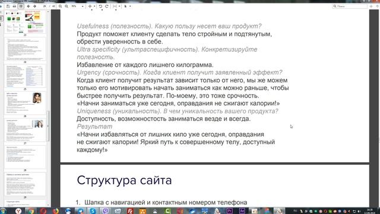The image size is (380, 214).
Task: Click the current page number field
Action: [x=45, y=7]
